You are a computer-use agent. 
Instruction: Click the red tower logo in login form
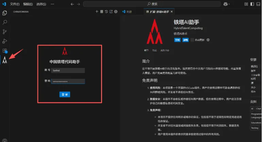coord(65,51)
